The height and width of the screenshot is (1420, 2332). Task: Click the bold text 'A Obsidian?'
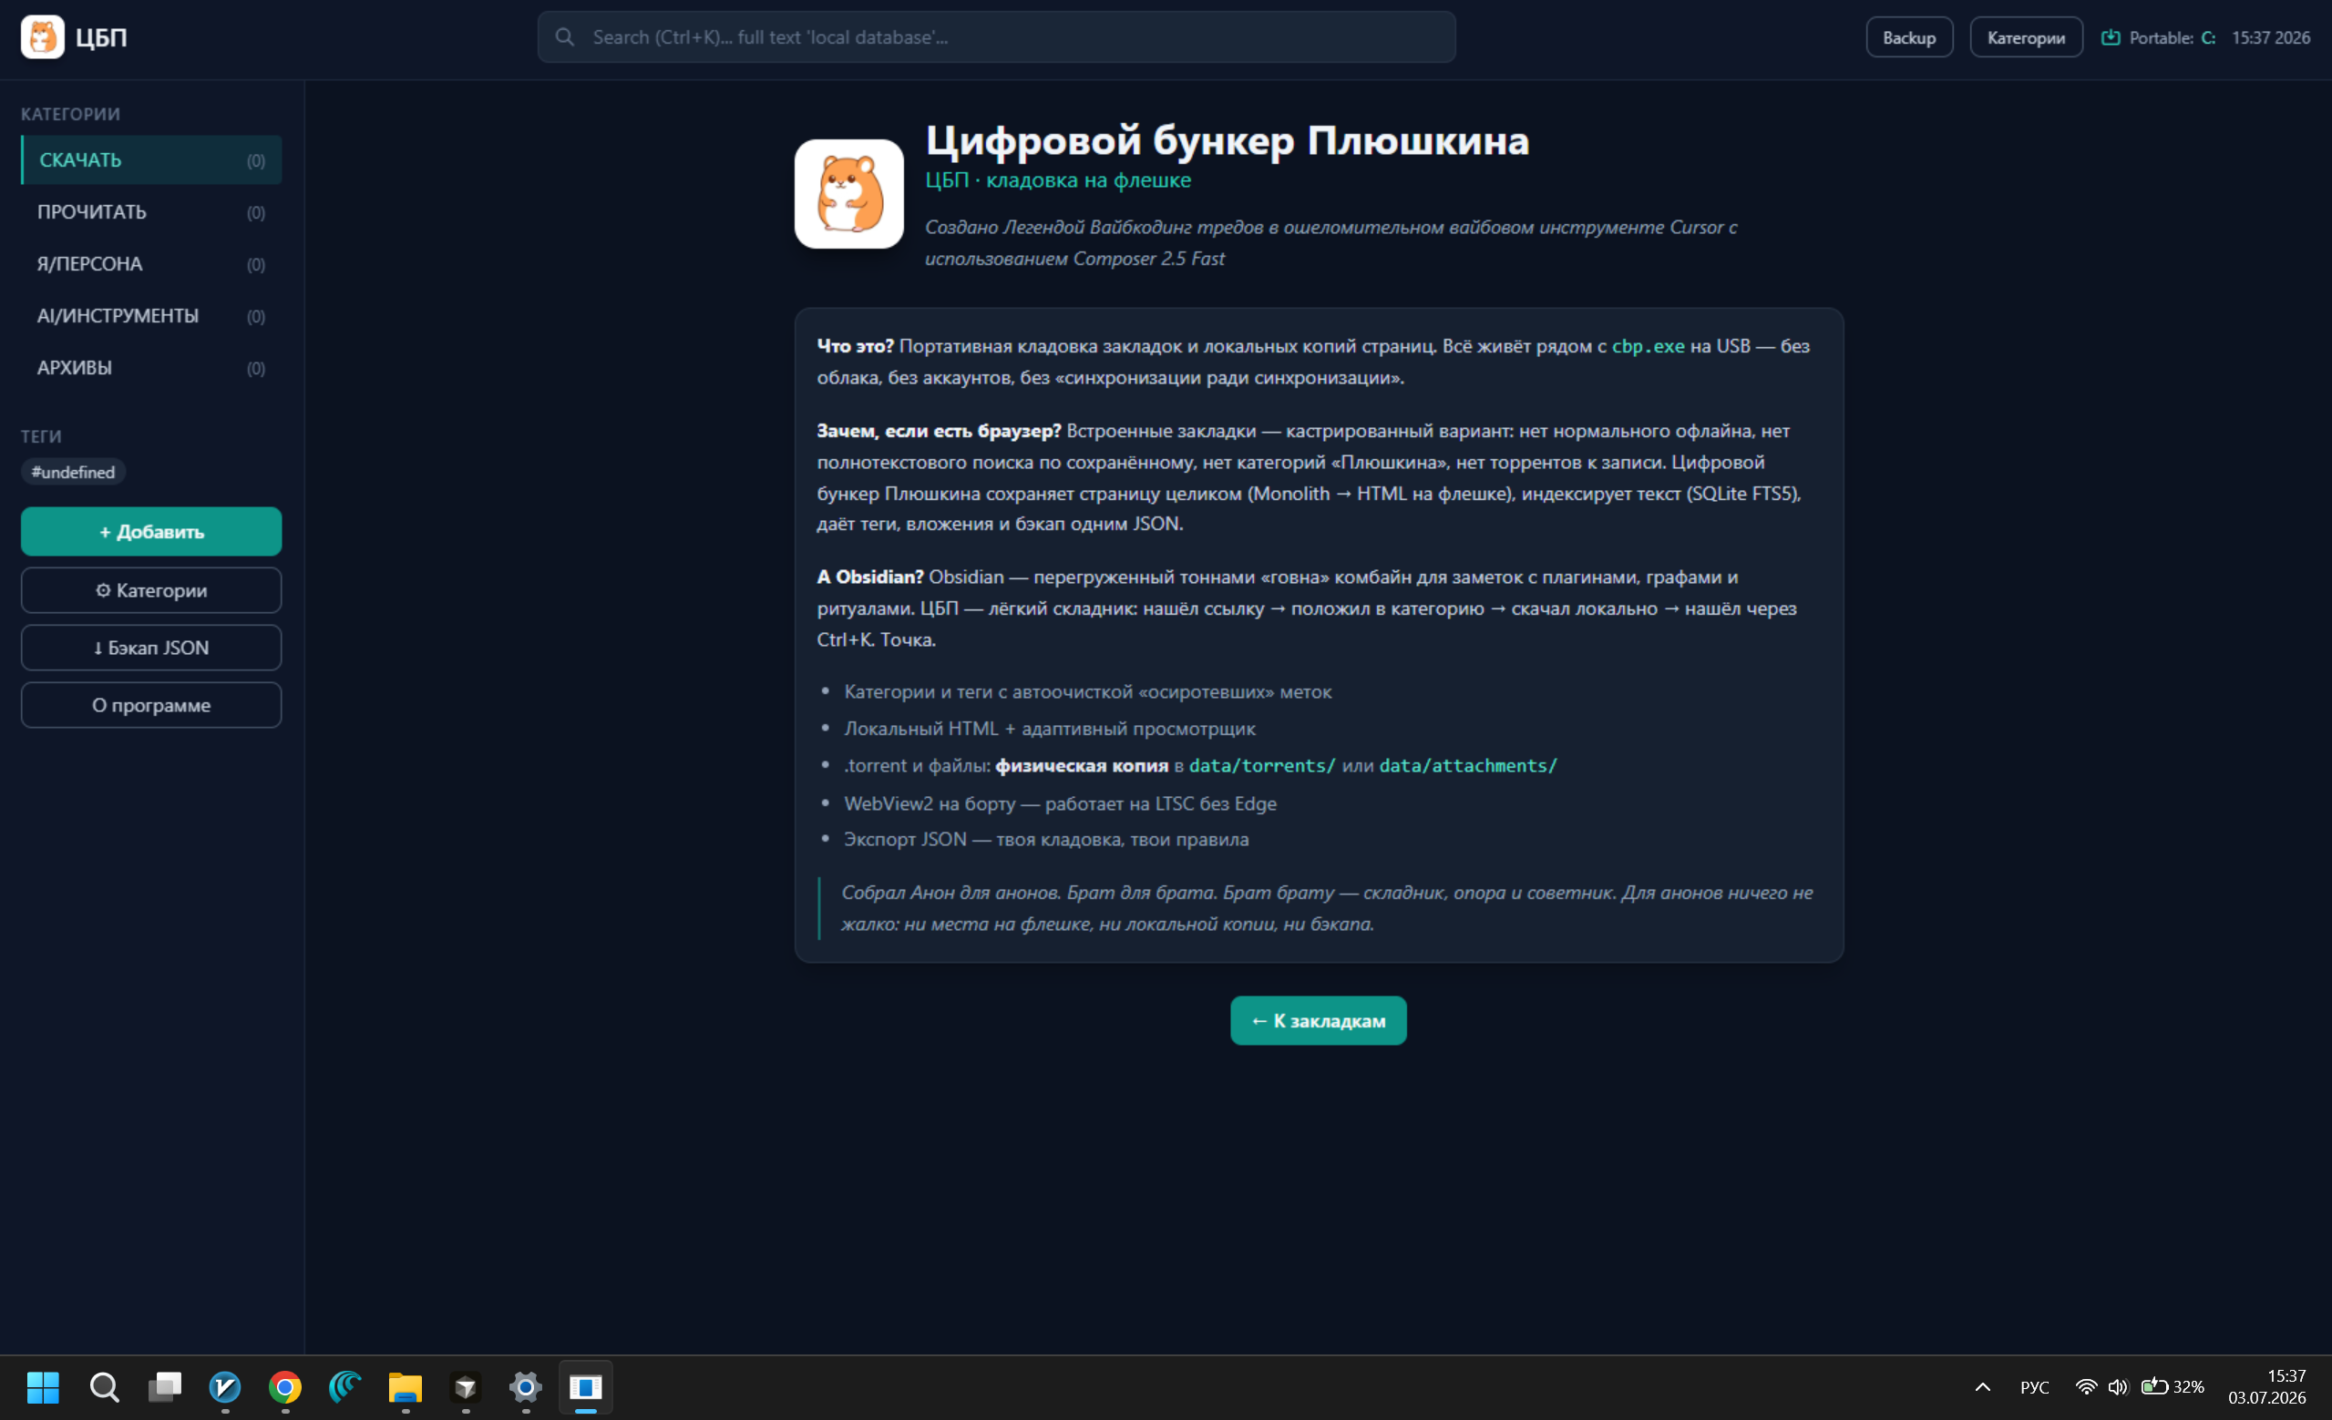pos(869,577)
